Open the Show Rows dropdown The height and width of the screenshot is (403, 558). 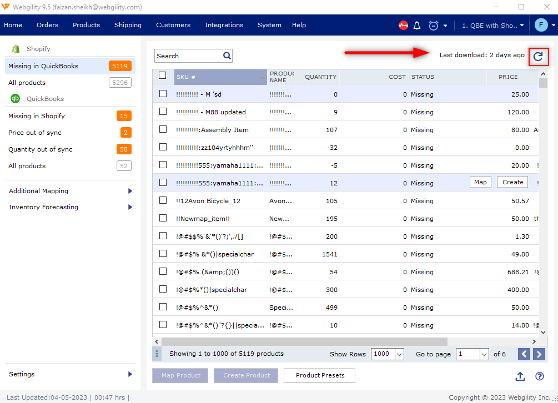tap(399, 354)
